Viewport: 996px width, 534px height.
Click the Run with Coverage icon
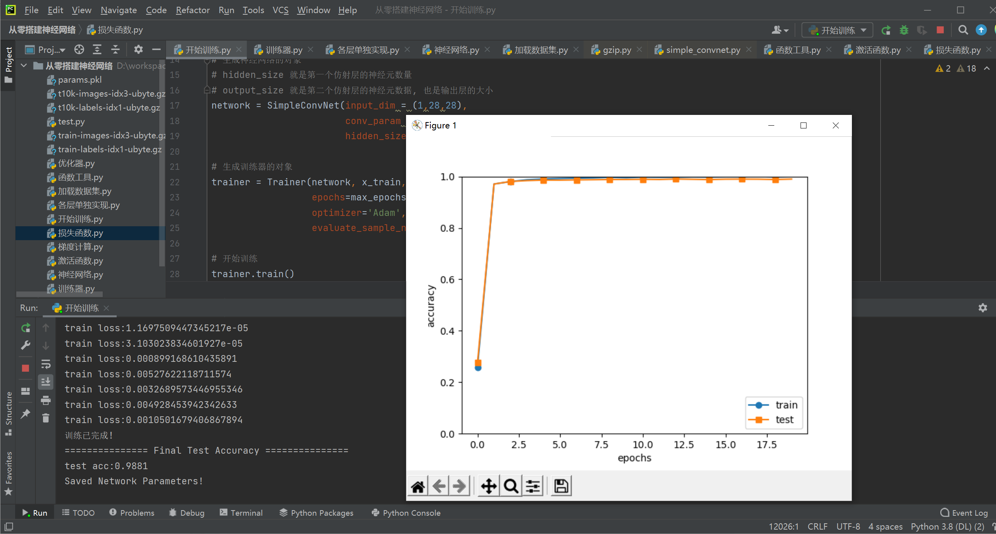click(922, 30)
